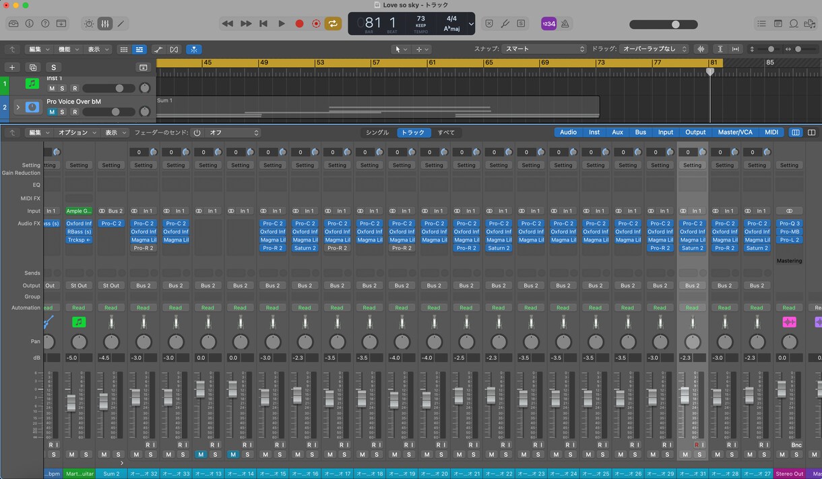Open the Toolbar download-tray icon

(61, 24)
